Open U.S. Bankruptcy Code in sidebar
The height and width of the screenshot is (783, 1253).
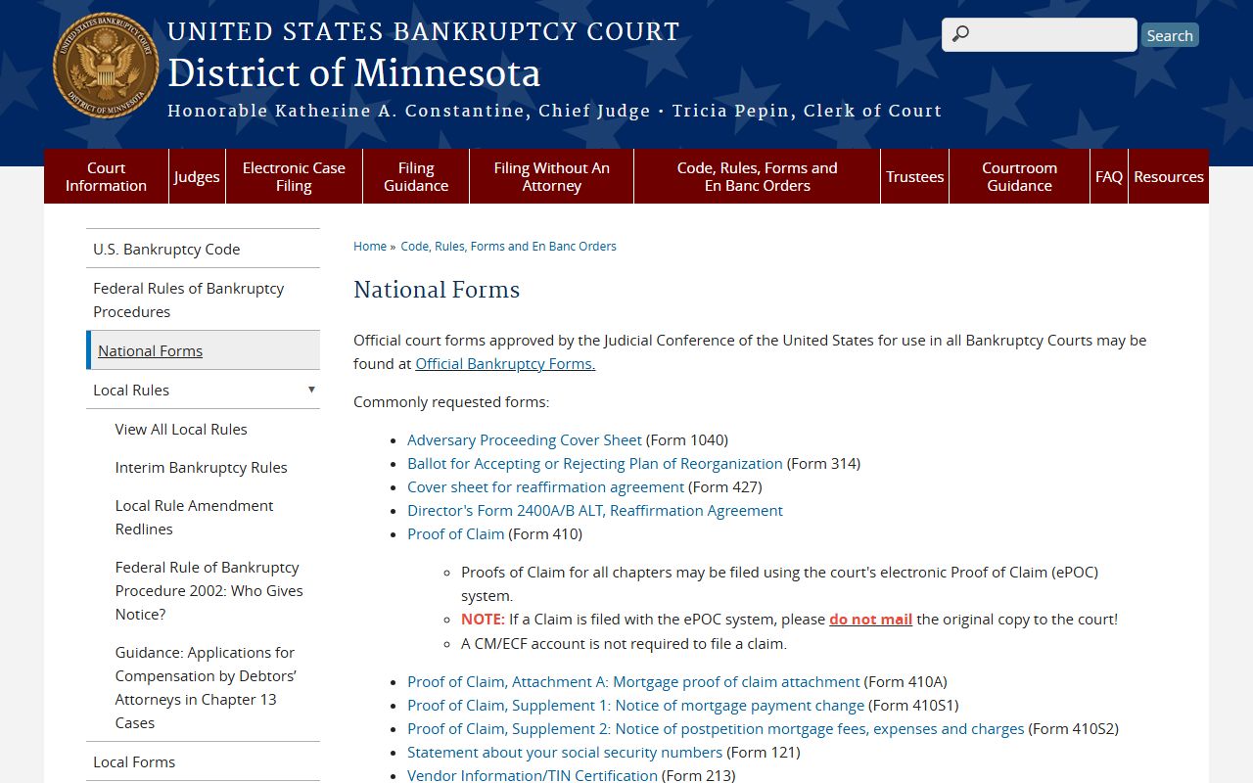203,249
